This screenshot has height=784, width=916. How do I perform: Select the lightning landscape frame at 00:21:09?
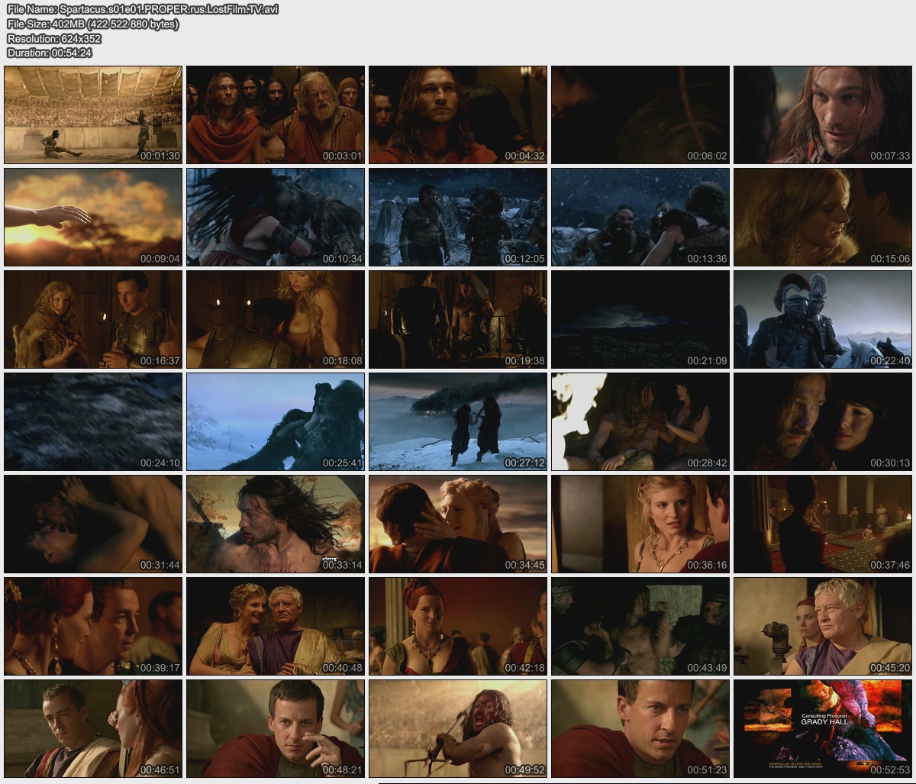[640, 319]
